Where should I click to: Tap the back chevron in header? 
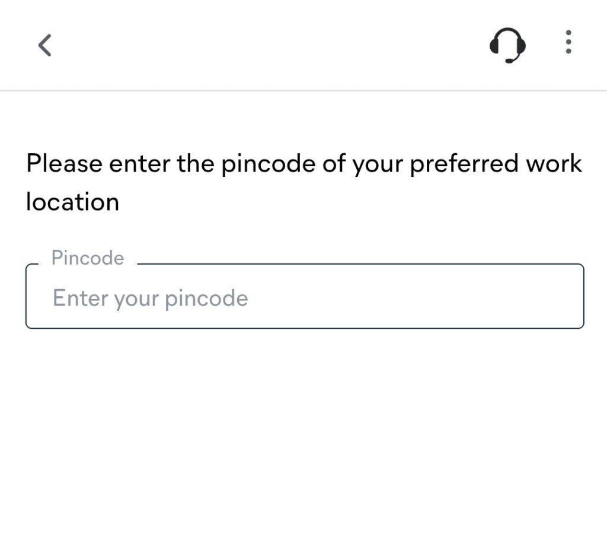click(45, 45)
